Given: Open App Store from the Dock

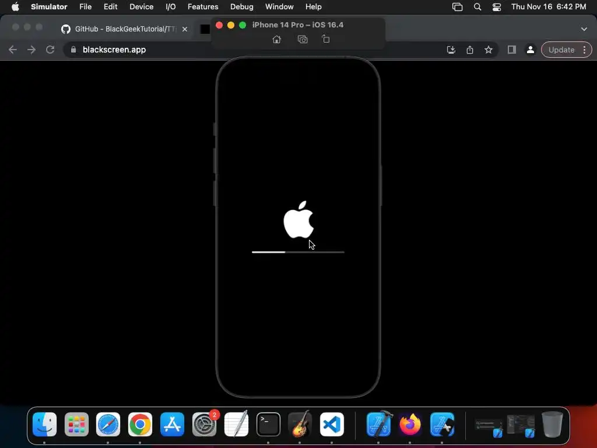Looking at the screenshot, I should coord(172,424).
